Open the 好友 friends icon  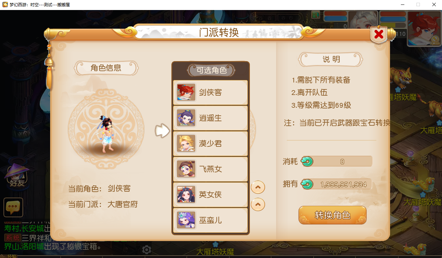(x=17, y=175)
